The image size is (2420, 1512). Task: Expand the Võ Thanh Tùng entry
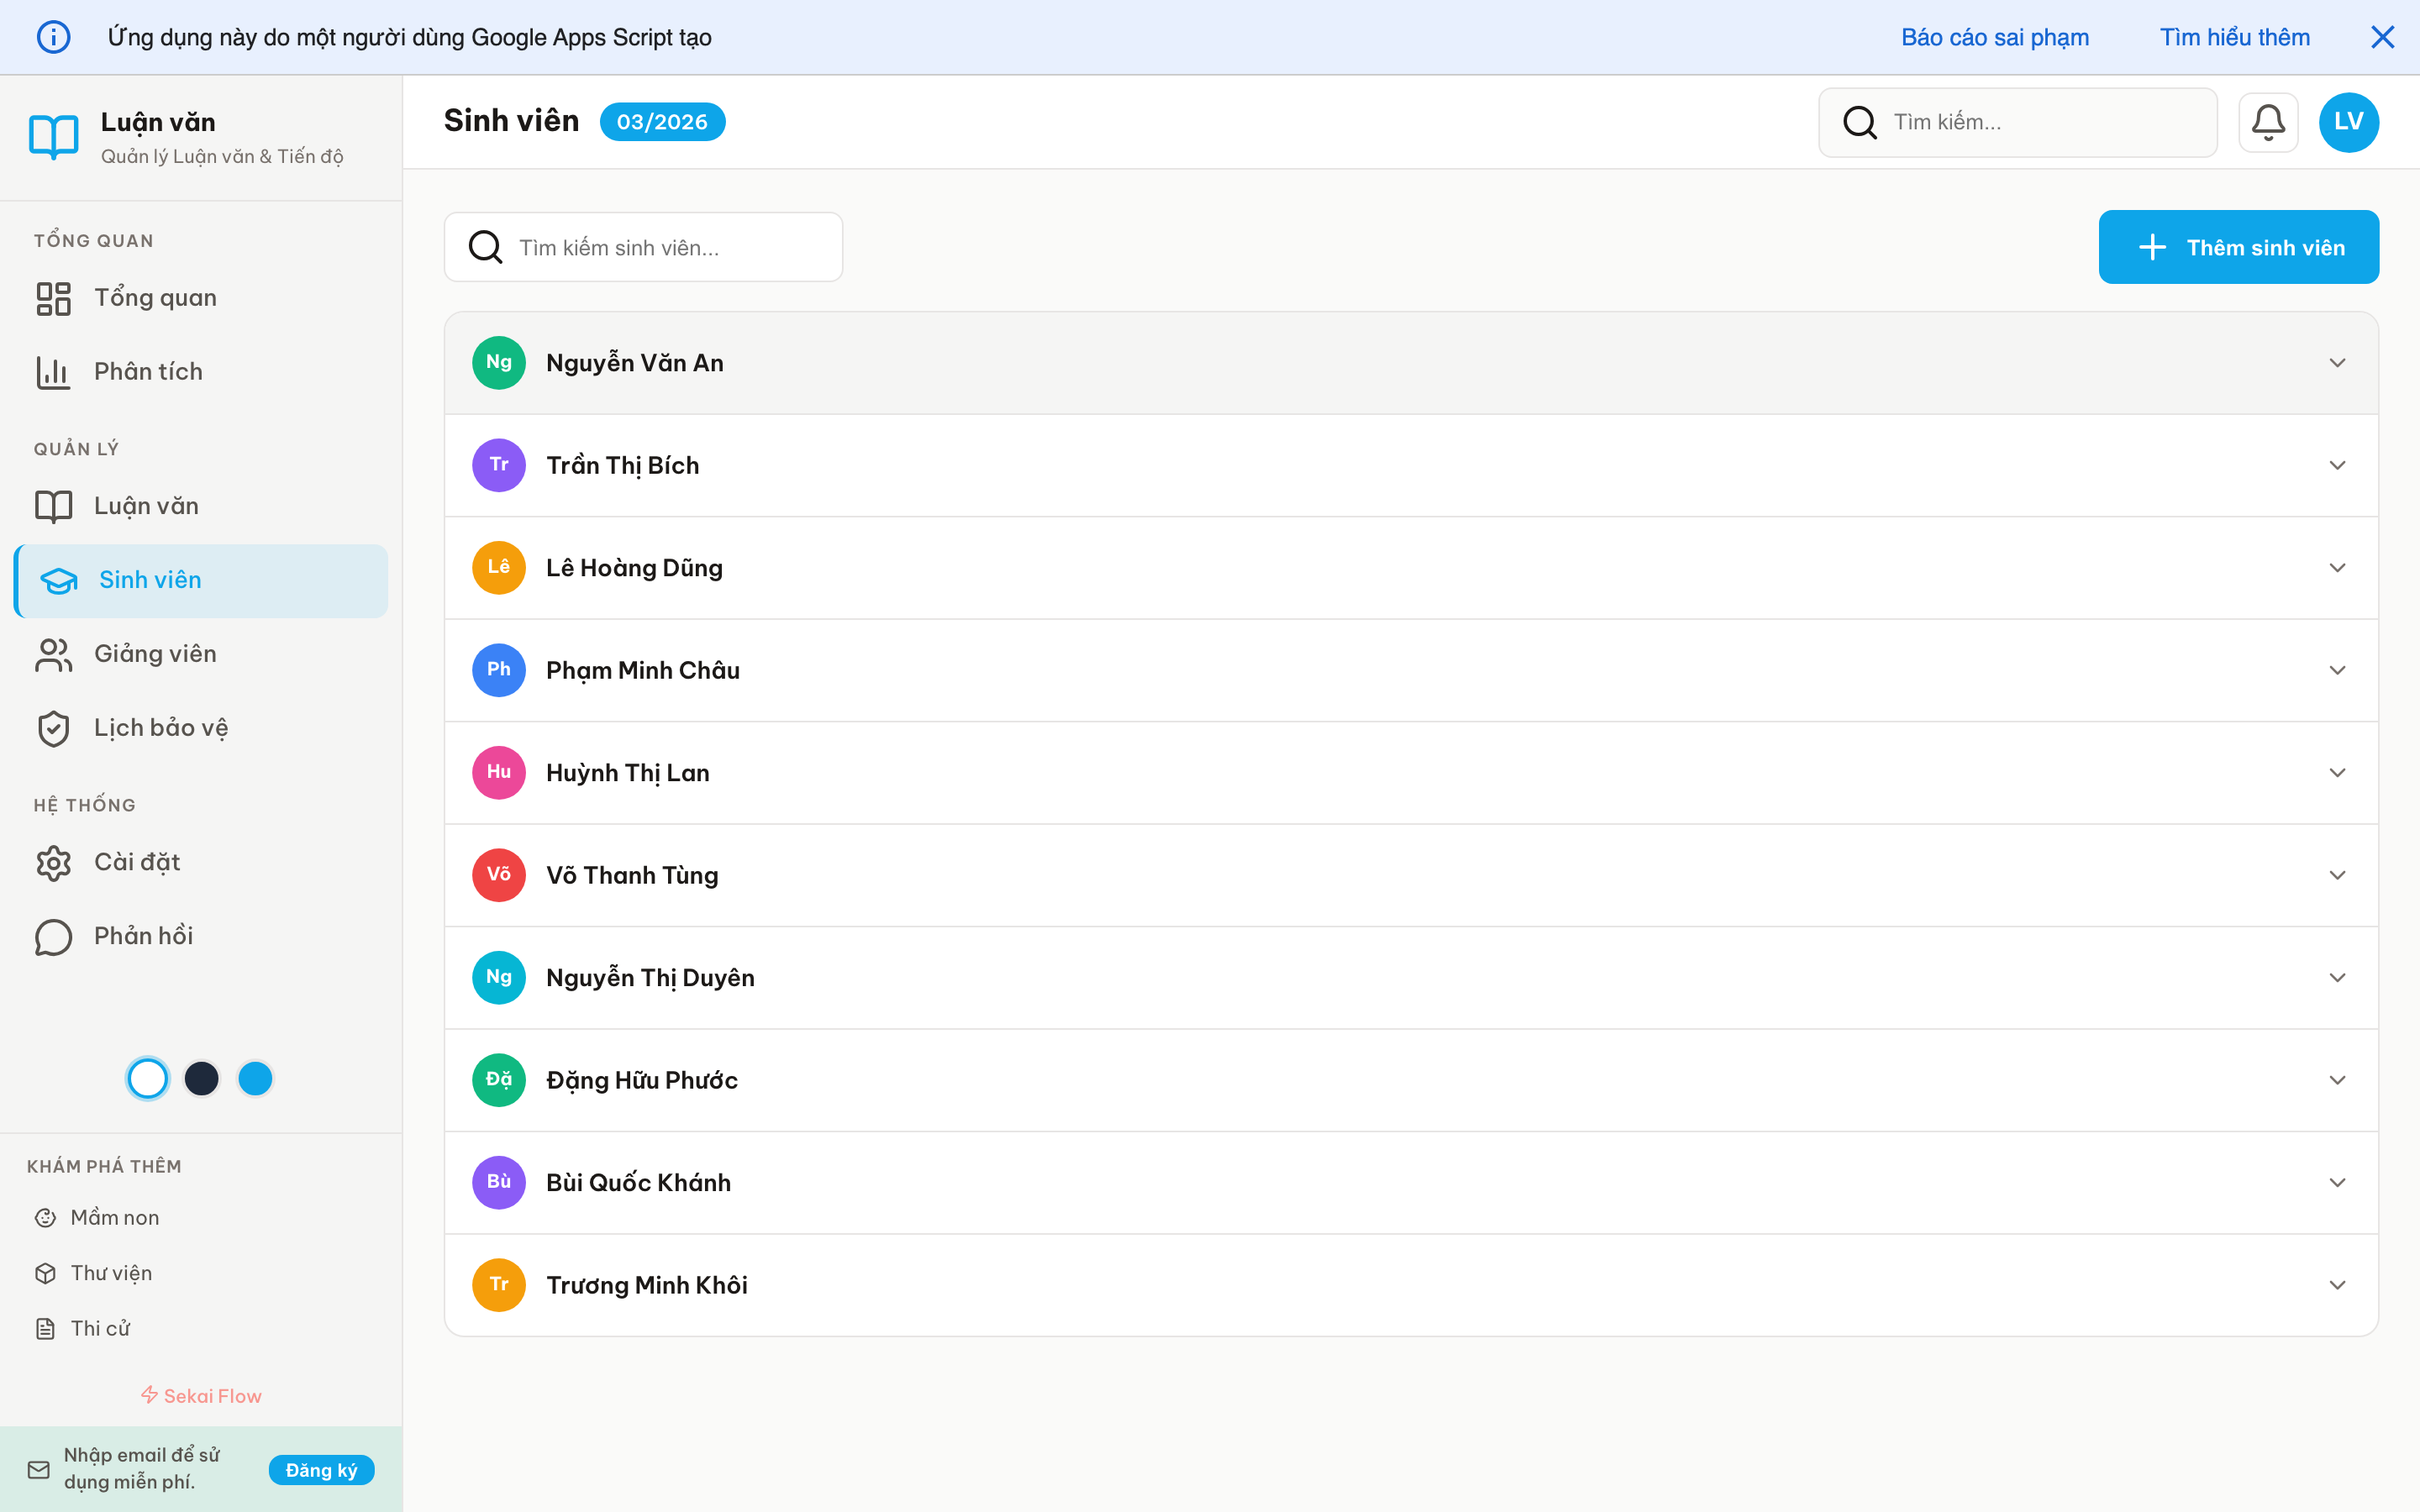pos(2337,875)
